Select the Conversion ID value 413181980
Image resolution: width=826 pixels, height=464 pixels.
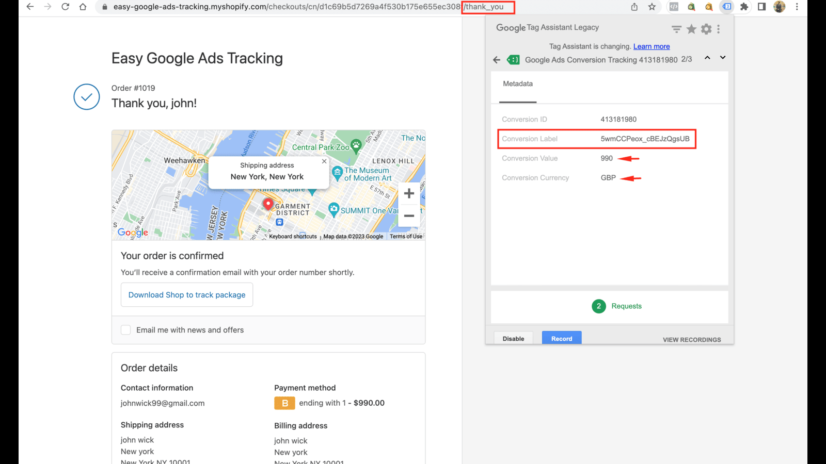[618, 119]
